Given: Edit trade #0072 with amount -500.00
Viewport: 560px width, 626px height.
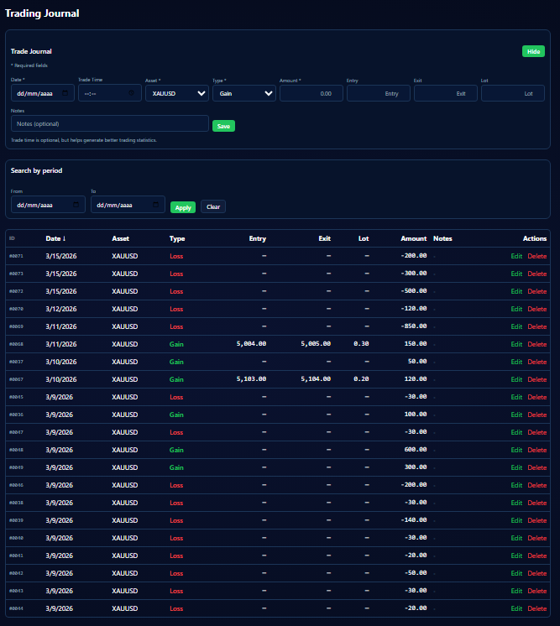Looking at the screenshot, I should pyautogui.click(x=516, y=291).
